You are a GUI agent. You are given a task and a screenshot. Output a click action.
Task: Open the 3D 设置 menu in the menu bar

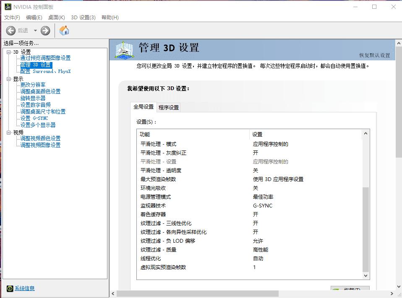[83, 18]
